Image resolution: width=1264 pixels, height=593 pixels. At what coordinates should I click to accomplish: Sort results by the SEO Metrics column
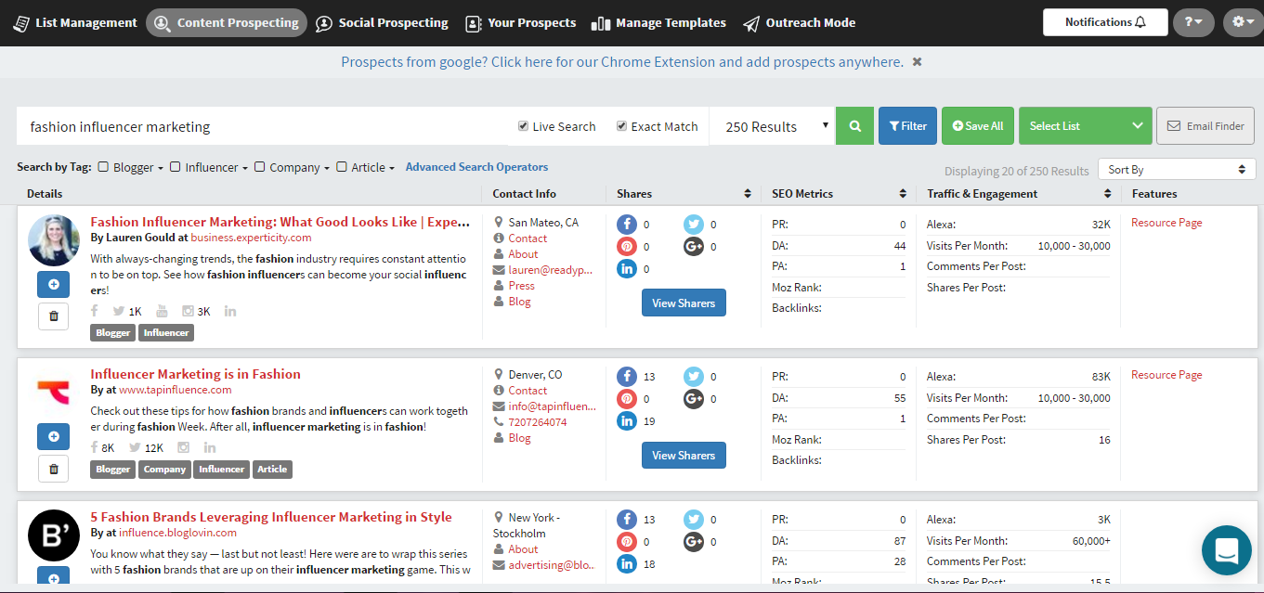[x=902, y=194]
